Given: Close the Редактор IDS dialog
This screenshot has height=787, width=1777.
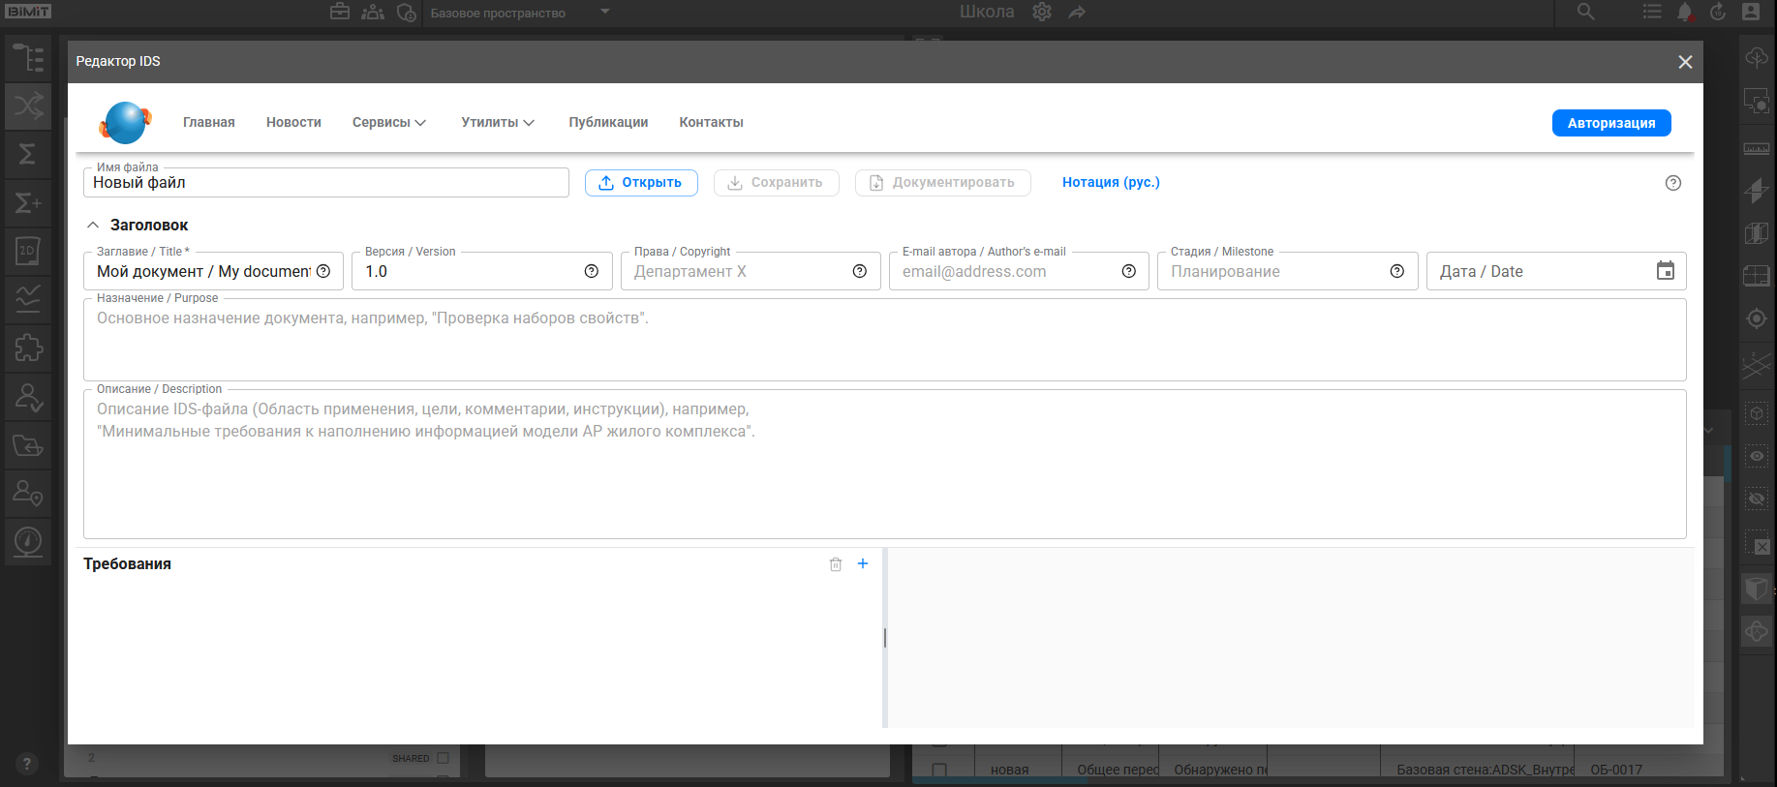Looking at the screenshot, I should [x=1685, y=62].
